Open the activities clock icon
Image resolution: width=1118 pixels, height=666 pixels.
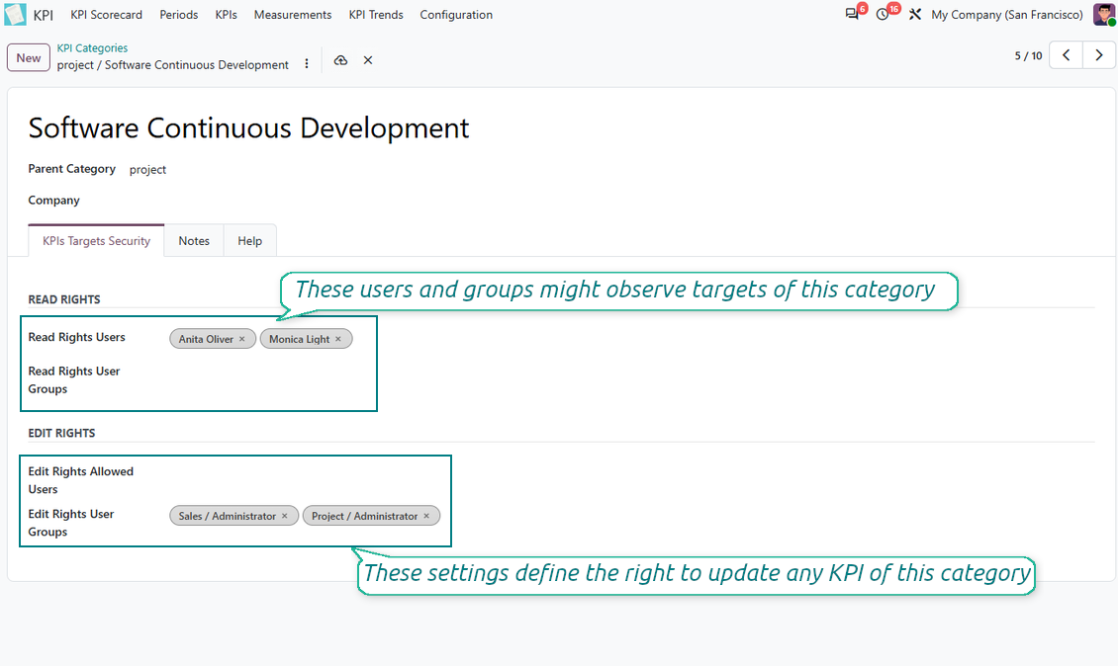(x=883, y=14)
